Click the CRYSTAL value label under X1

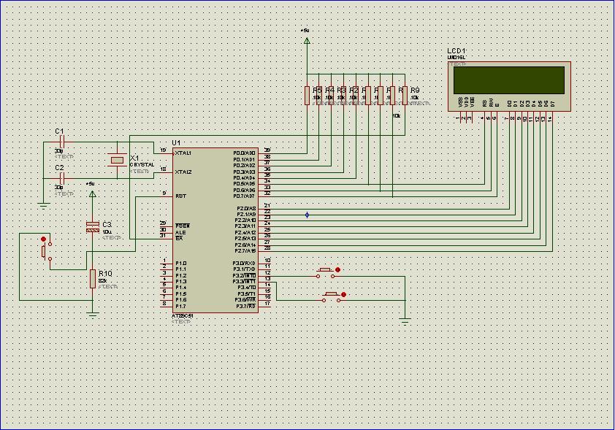coord(142,165)
